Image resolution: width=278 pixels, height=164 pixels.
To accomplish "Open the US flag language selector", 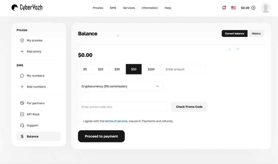I will point(233,8).
